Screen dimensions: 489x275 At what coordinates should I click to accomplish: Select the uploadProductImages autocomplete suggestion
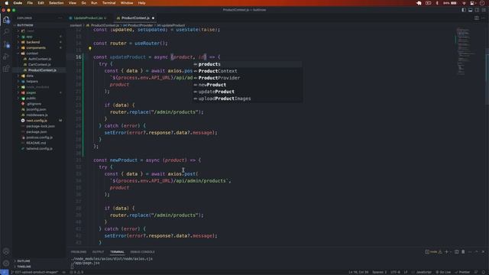(248, 99)
